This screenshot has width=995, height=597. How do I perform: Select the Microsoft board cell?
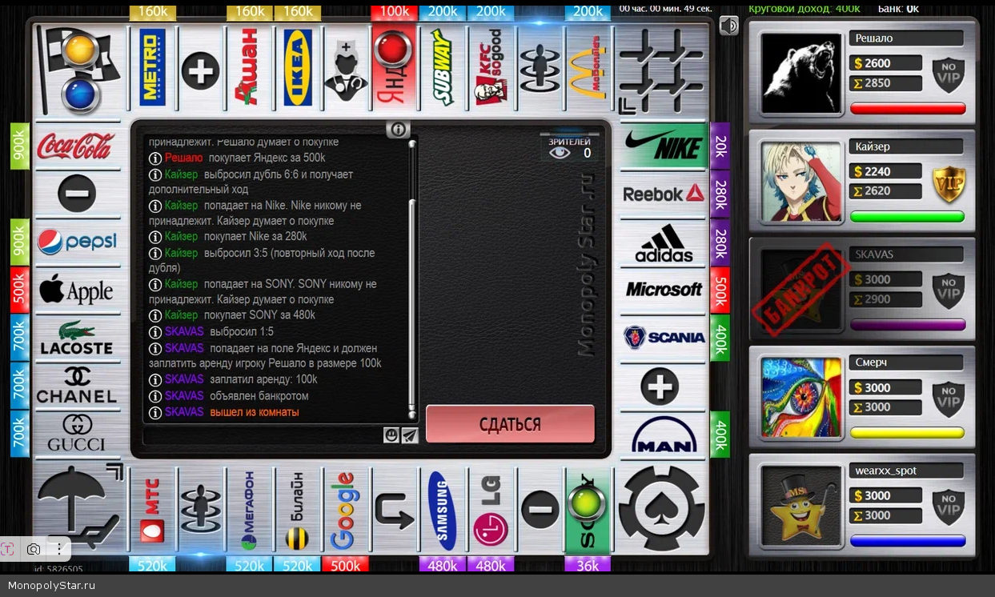tap(663, 290)
